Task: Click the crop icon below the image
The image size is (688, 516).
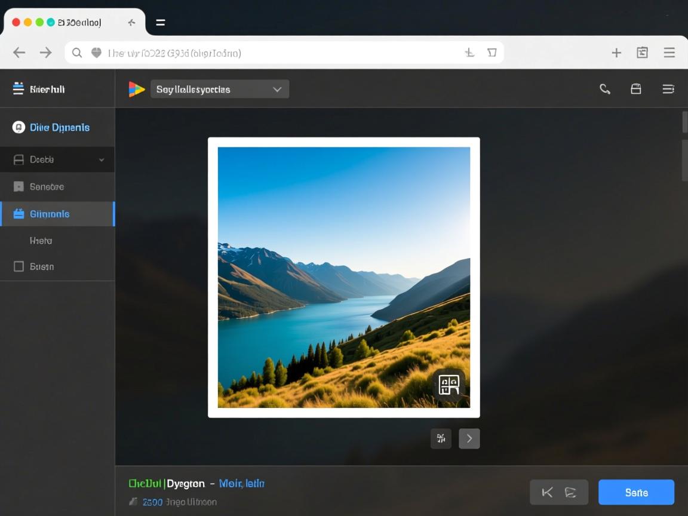Action: click(x=441, y=438)
